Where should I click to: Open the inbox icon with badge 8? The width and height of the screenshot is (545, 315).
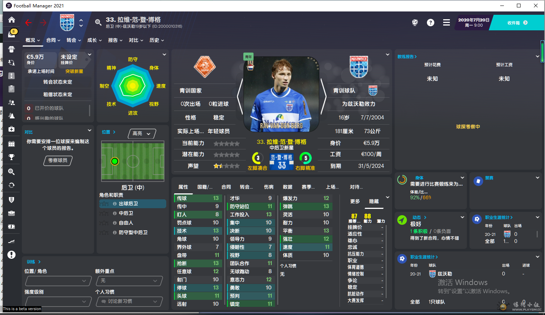[x=12, y=33]
